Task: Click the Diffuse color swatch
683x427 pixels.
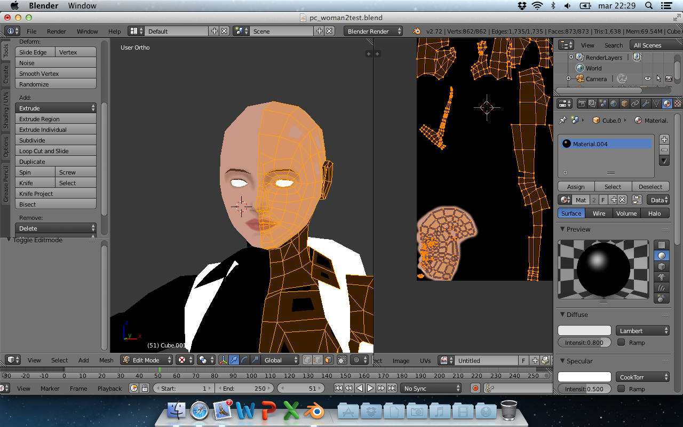Action: click(x=584, y=331)
